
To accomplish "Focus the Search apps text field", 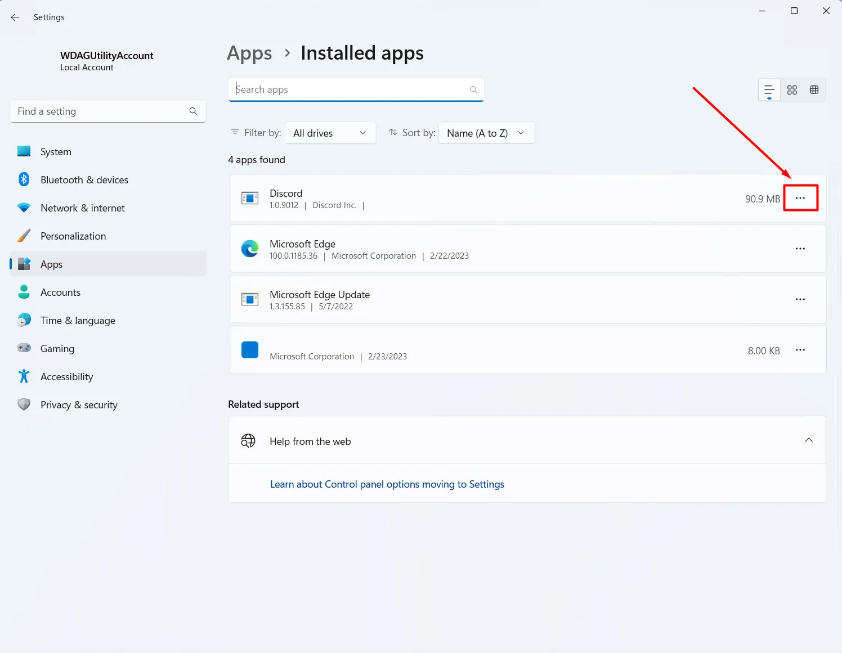I will (x=349, y=90).
